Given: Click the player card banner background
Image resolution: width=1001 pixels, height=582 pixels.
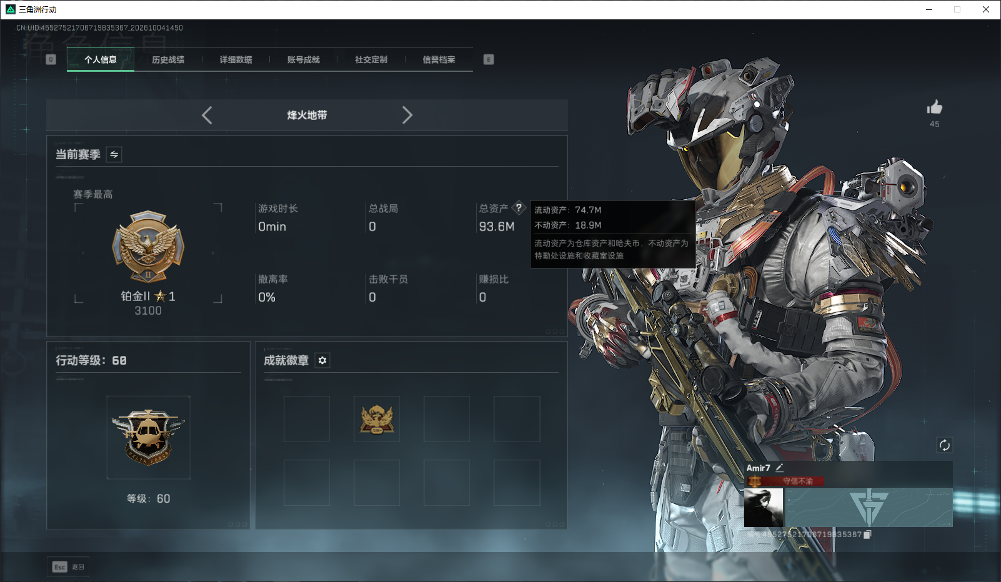Looking at the screenshot, I should pos(869,508).
